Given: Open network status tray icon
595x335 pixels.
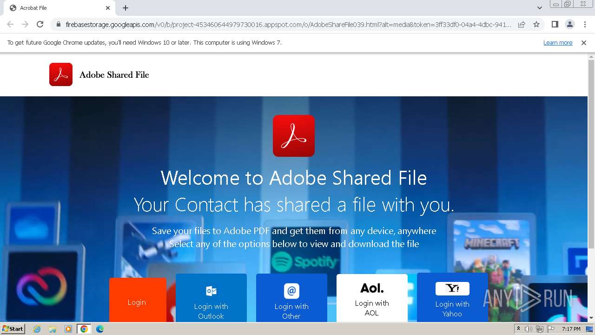Looking at the screenshot, I should (x=540, y=329).
